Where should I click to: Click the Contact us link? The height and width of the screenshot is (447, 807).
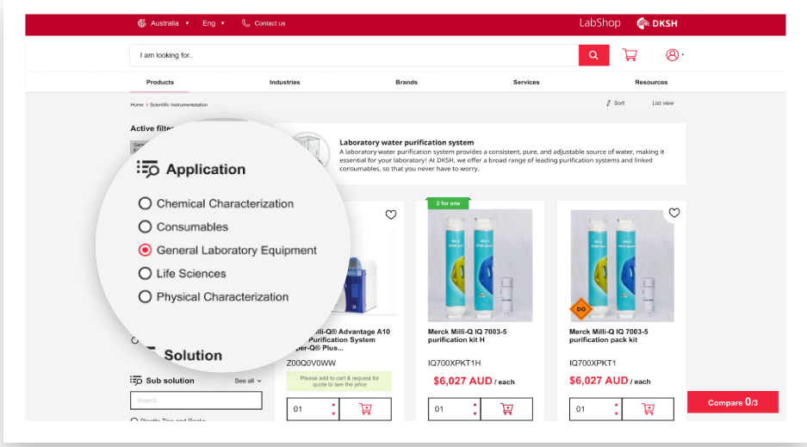264,23
